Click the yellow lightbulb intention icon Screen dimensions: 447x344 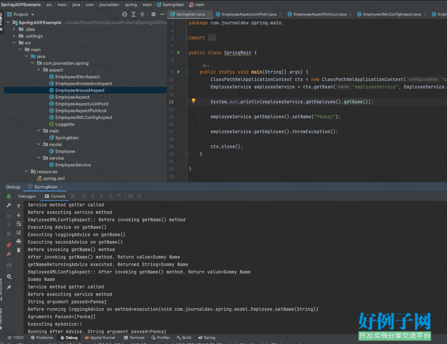tap(194, 101)
